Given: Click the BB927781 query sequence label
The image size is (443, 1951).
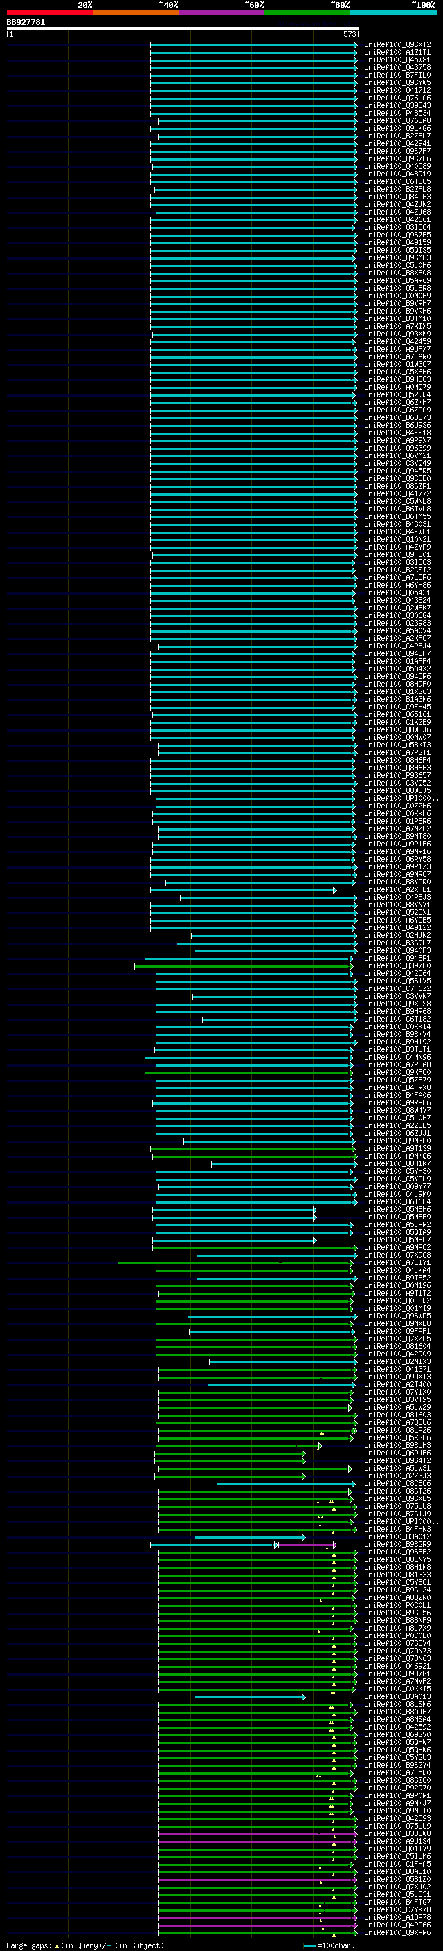Looking at the screenshot, I should point(26,23).
